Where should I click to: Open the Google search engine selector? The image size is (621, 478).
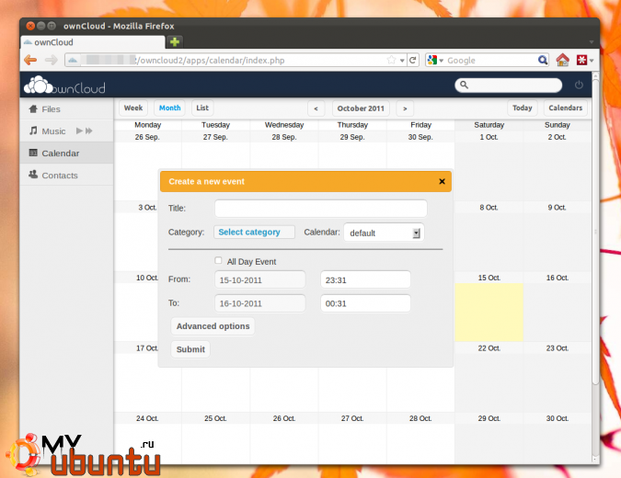click(x=435, y=60)
